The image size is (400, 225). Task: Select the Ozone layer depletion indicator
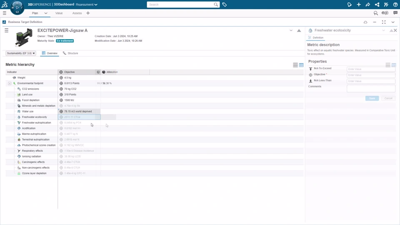34,173
